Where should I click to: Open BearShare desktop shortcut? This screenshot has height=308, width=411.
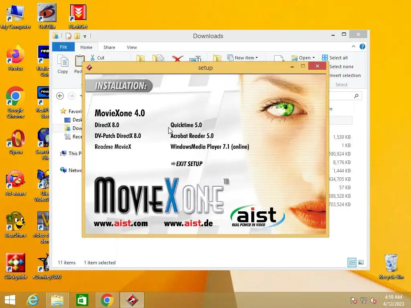click(16, 225)
